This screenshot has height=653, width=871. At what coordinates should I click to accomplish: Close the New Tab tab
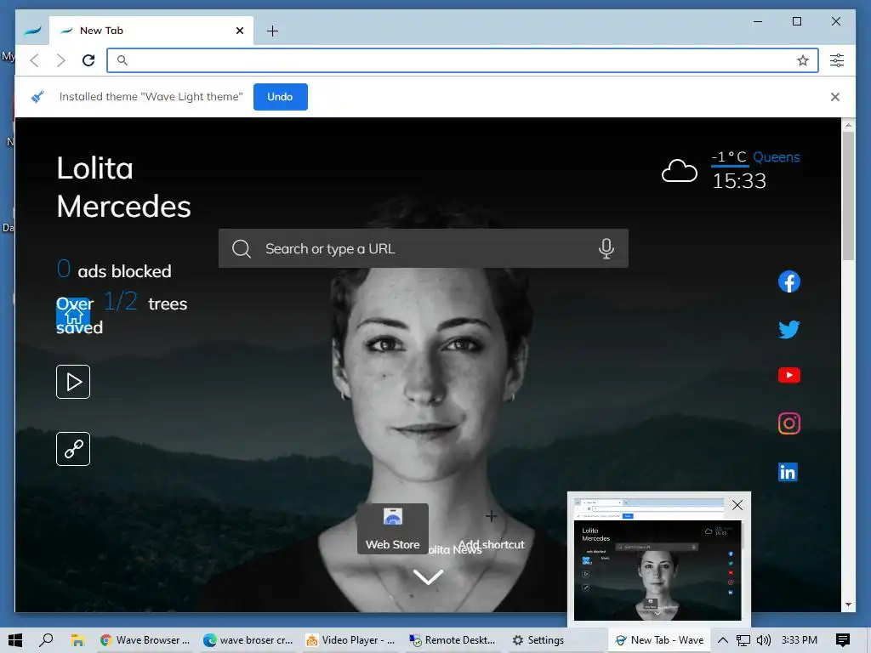point(239,31)
